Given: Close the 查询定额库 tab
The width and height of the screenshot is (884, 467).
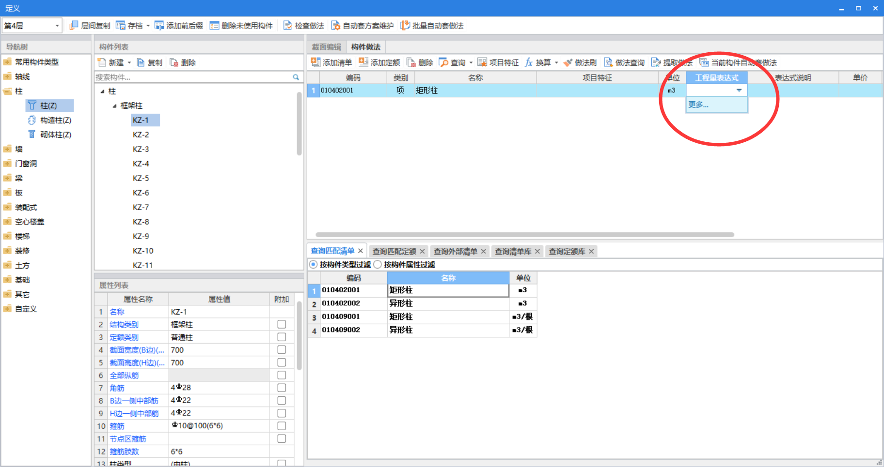Looking at the screenshot, I should 591,251.
